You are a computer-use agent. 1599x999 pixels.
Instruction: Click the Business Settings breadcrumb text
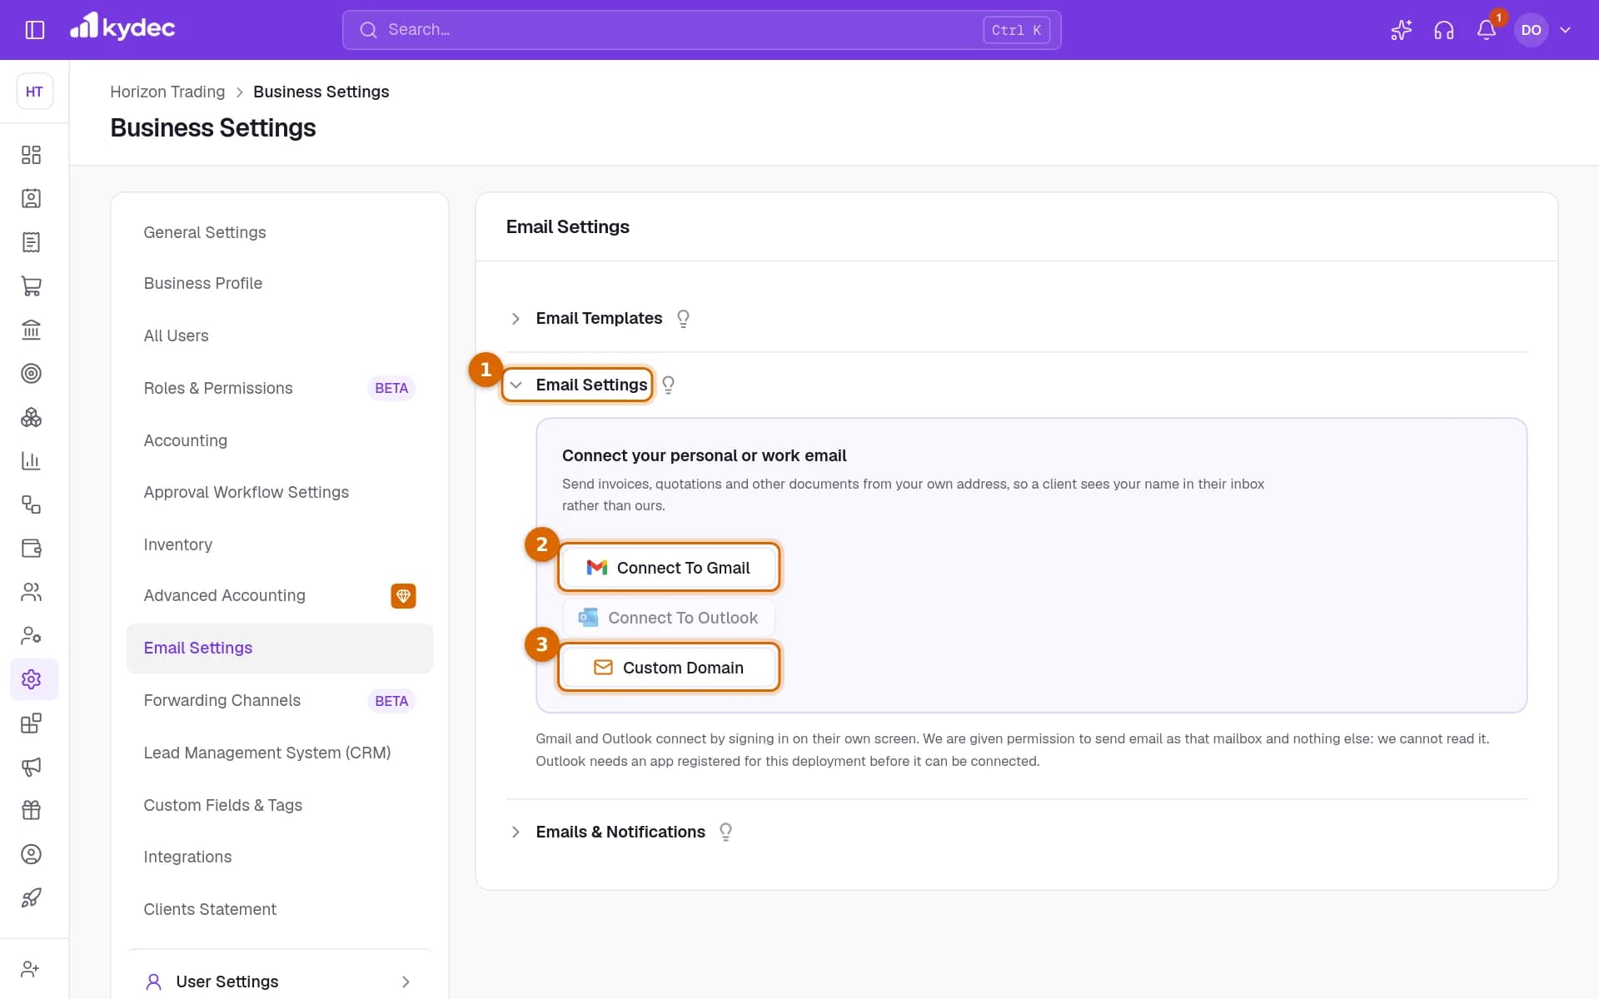coord(321,92)
